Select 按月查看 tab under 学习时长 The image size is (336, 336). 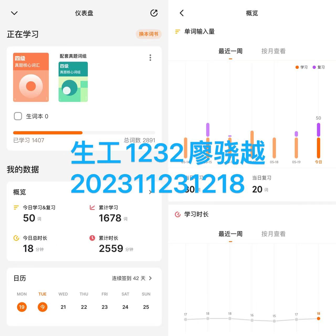[x=273, y=234]
